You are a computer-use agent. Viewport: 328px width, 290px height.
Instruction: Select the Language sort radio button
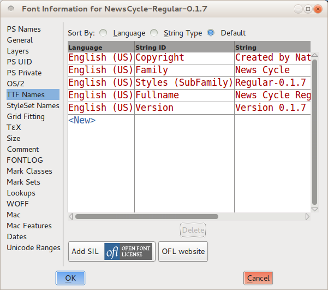tap(104, 33)
